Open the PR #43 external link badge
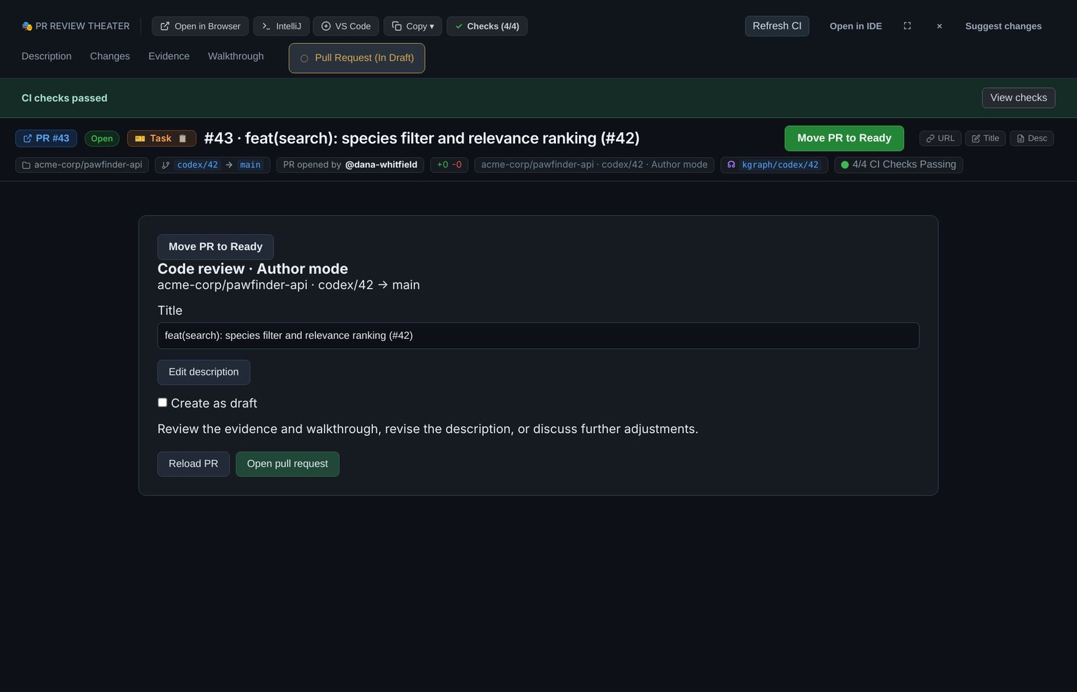The width and height of the screenshot is (1077, 692). 46,139
